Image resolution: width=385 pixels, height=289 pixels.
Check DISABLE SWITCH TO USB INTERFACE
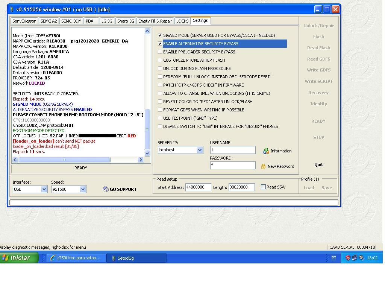(160, 126)
